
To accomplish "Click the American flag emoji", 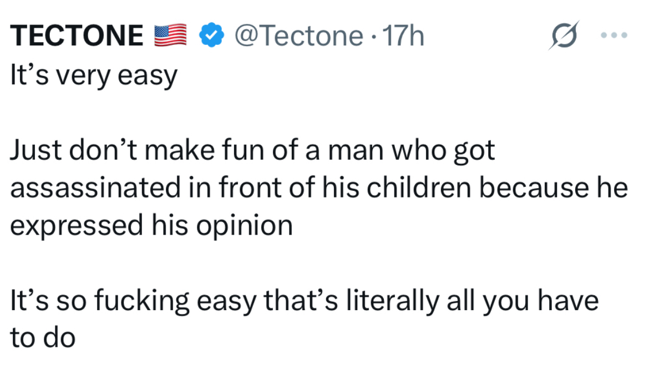I will tap(168, 36).
